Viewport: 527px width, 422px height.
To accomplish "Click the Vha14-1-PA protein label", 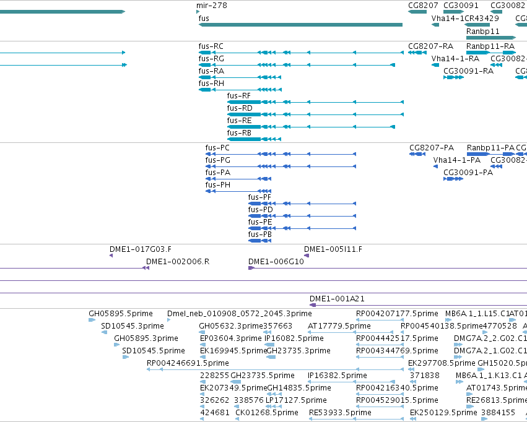I will 457,160.
